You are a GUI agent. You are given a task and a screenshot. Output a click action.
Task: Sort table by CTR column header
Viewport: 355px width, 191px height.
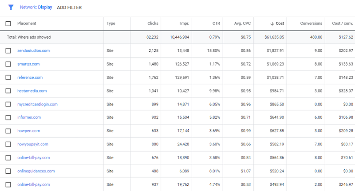216,23
